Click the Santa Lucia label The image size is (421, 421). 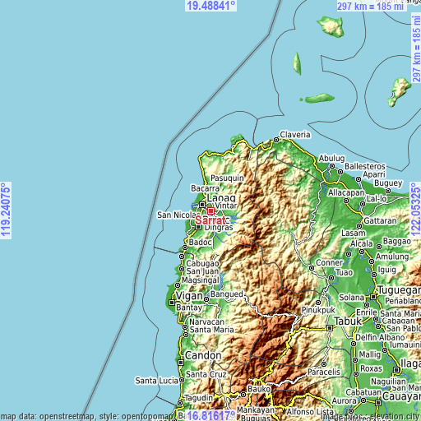pyautogui.click(x=157, y=381)
